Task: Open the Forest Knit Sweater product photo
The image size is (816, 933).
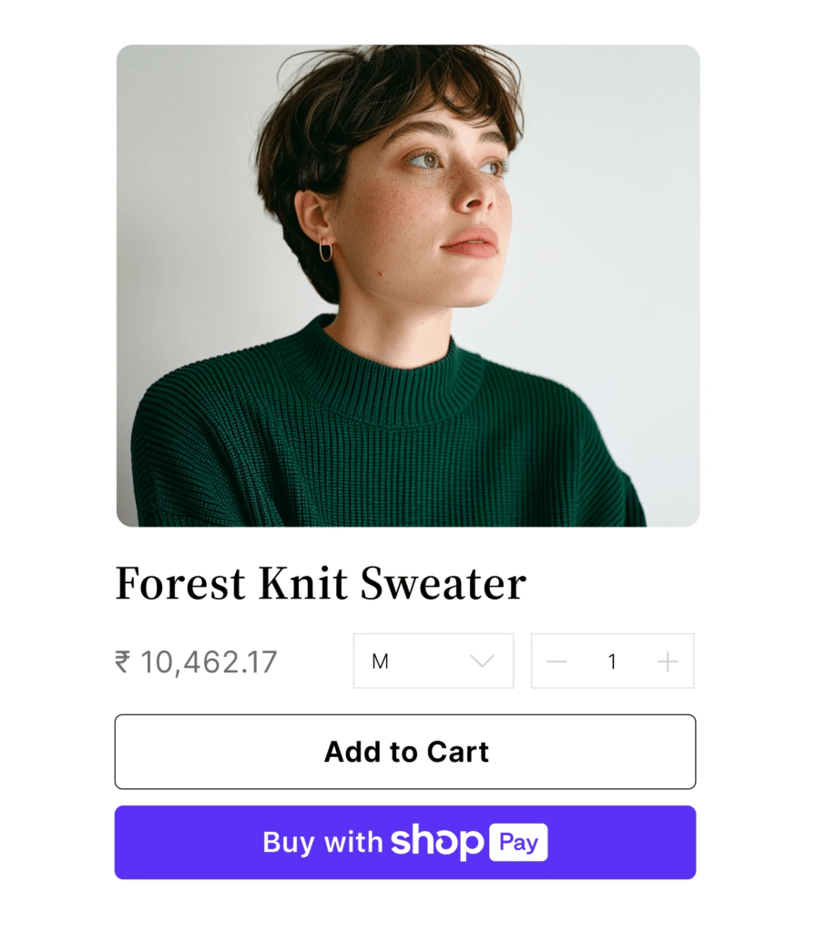Action: 408,285
